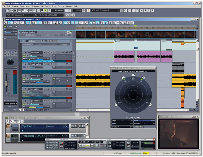
Task: Open a project using the folder icon
Action: pyautogui.click(x=12, y=10)
